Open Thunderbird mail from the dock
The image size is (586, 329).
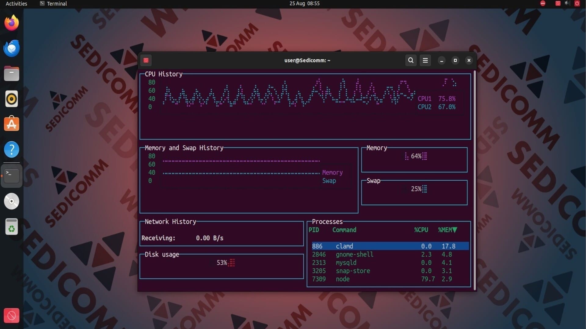12,48
